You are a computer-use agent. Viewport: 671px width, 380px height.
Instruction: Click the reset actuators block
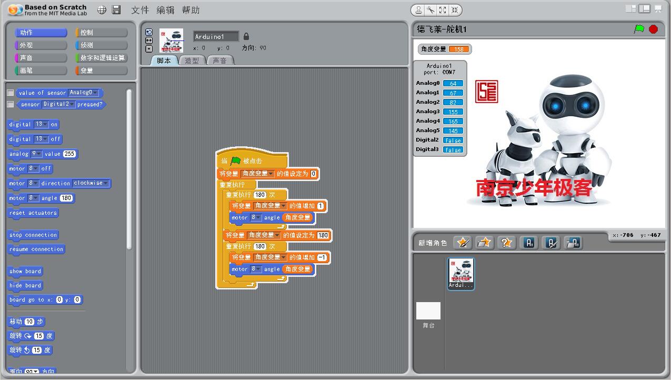[x=33, y=213]
